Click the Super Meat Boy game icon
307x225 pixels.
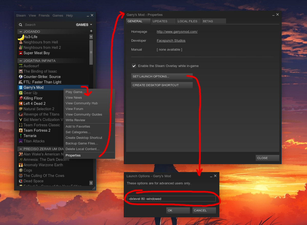21,53
